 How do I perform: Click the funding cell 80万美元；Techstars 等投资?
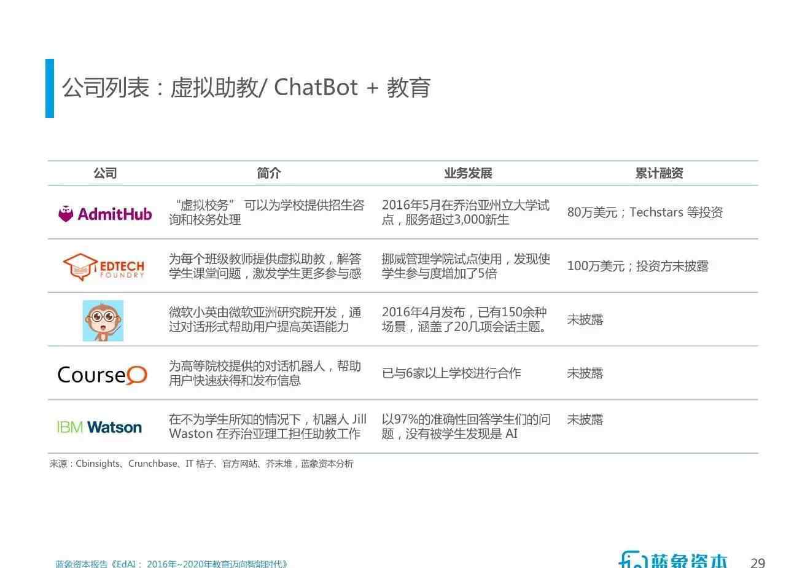645,212
